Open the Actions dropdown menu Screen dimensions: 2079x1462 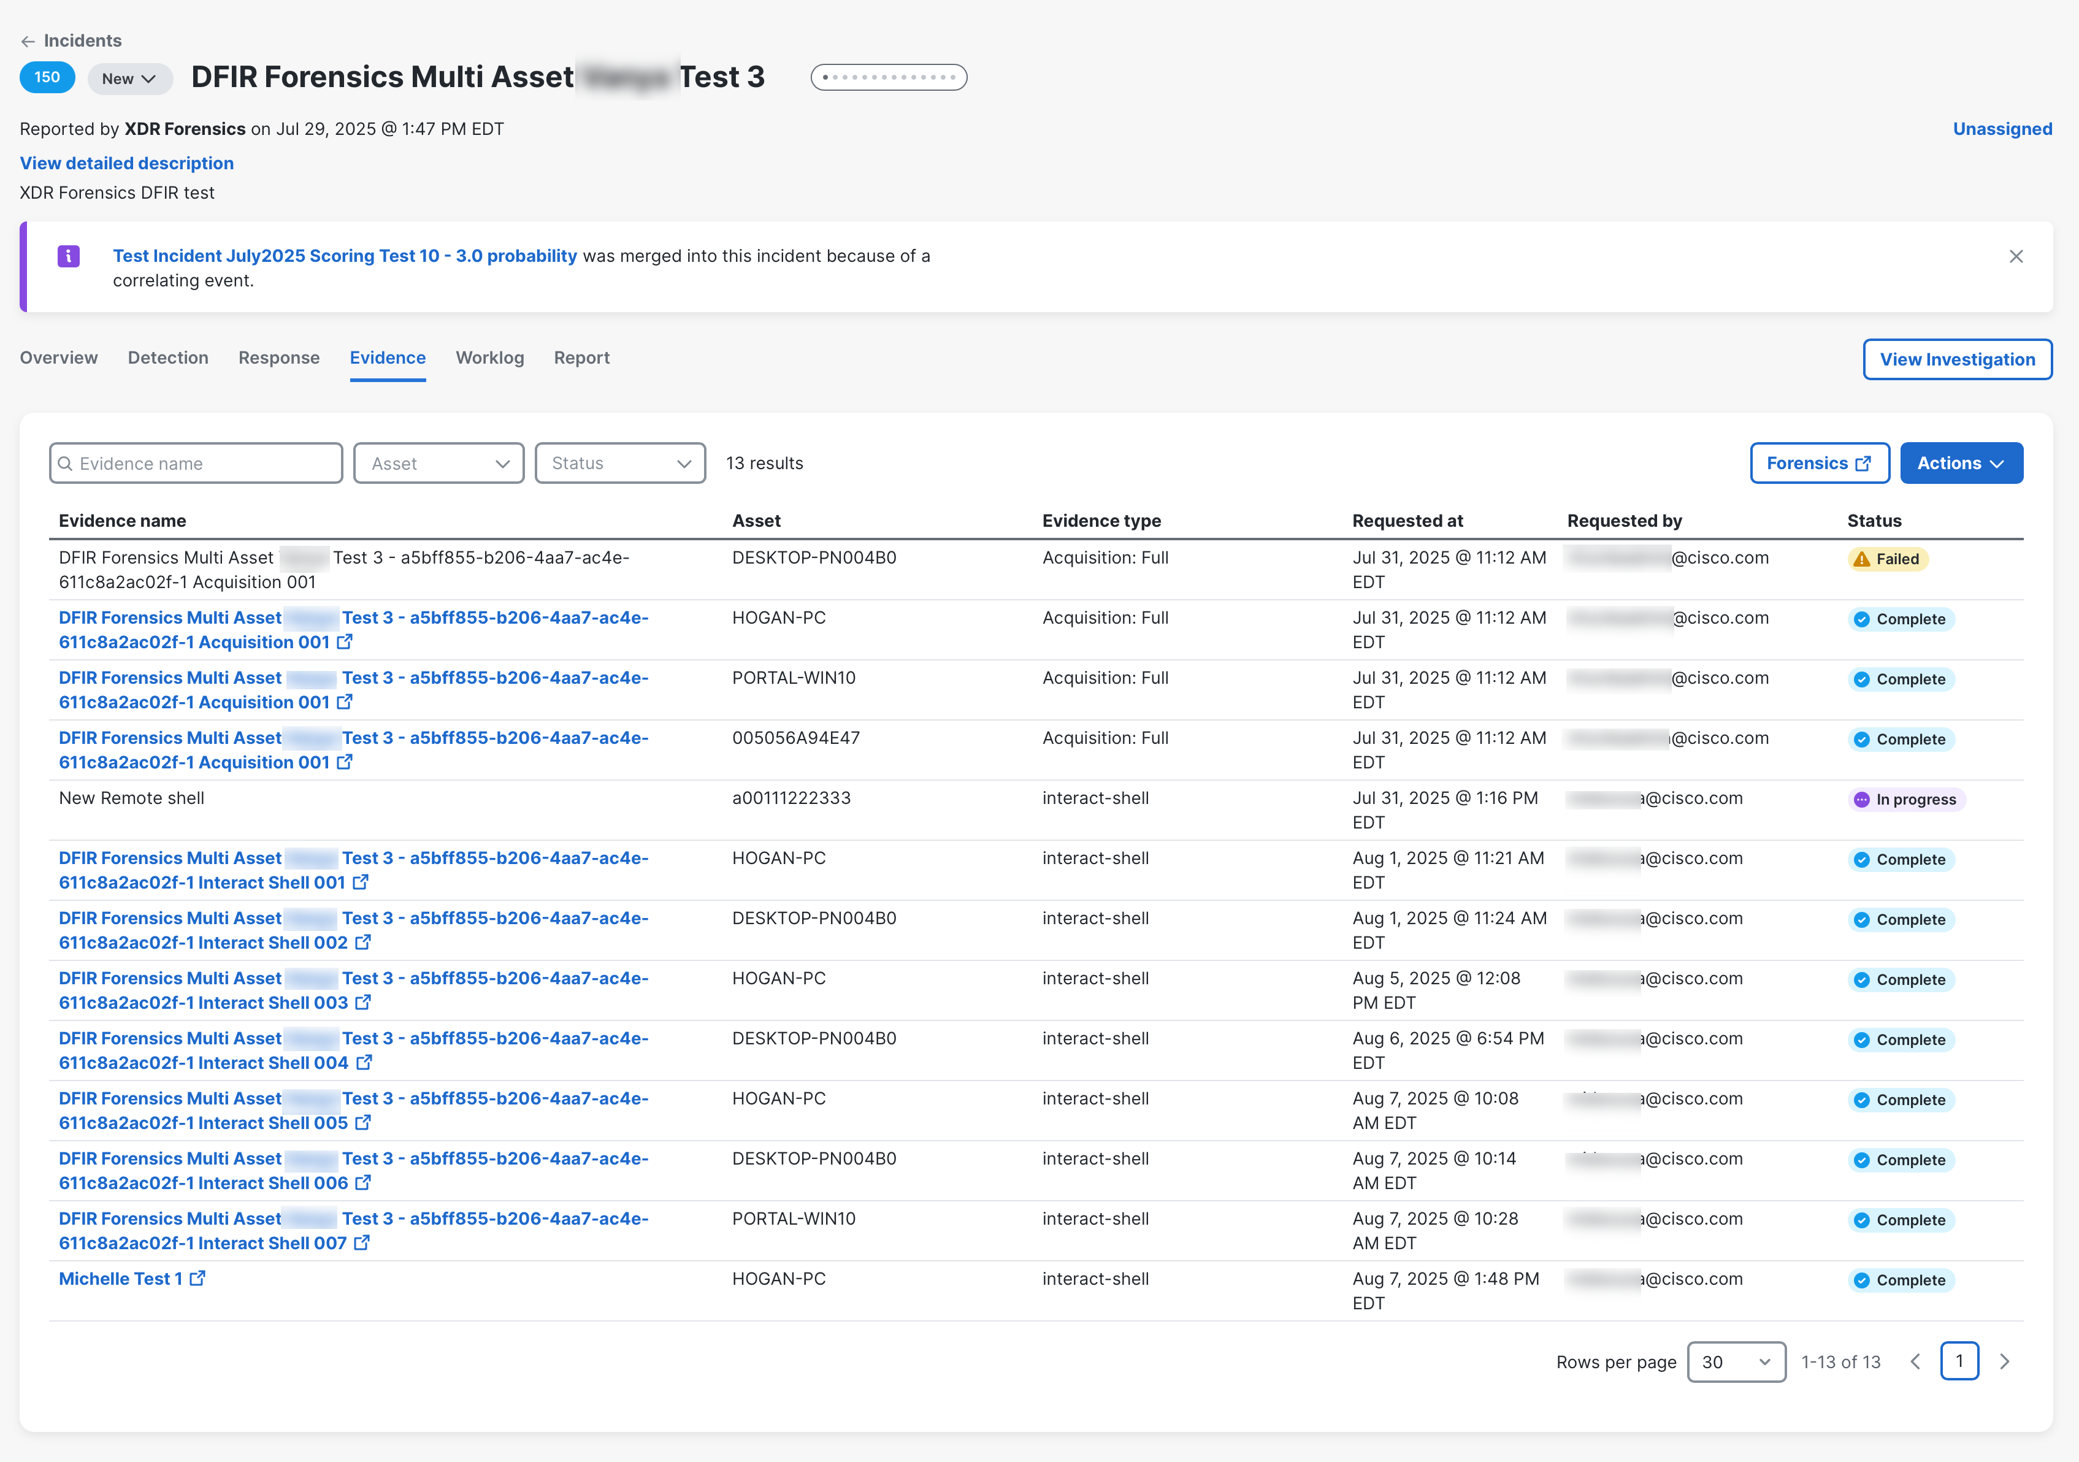[x=1961, y=464]
